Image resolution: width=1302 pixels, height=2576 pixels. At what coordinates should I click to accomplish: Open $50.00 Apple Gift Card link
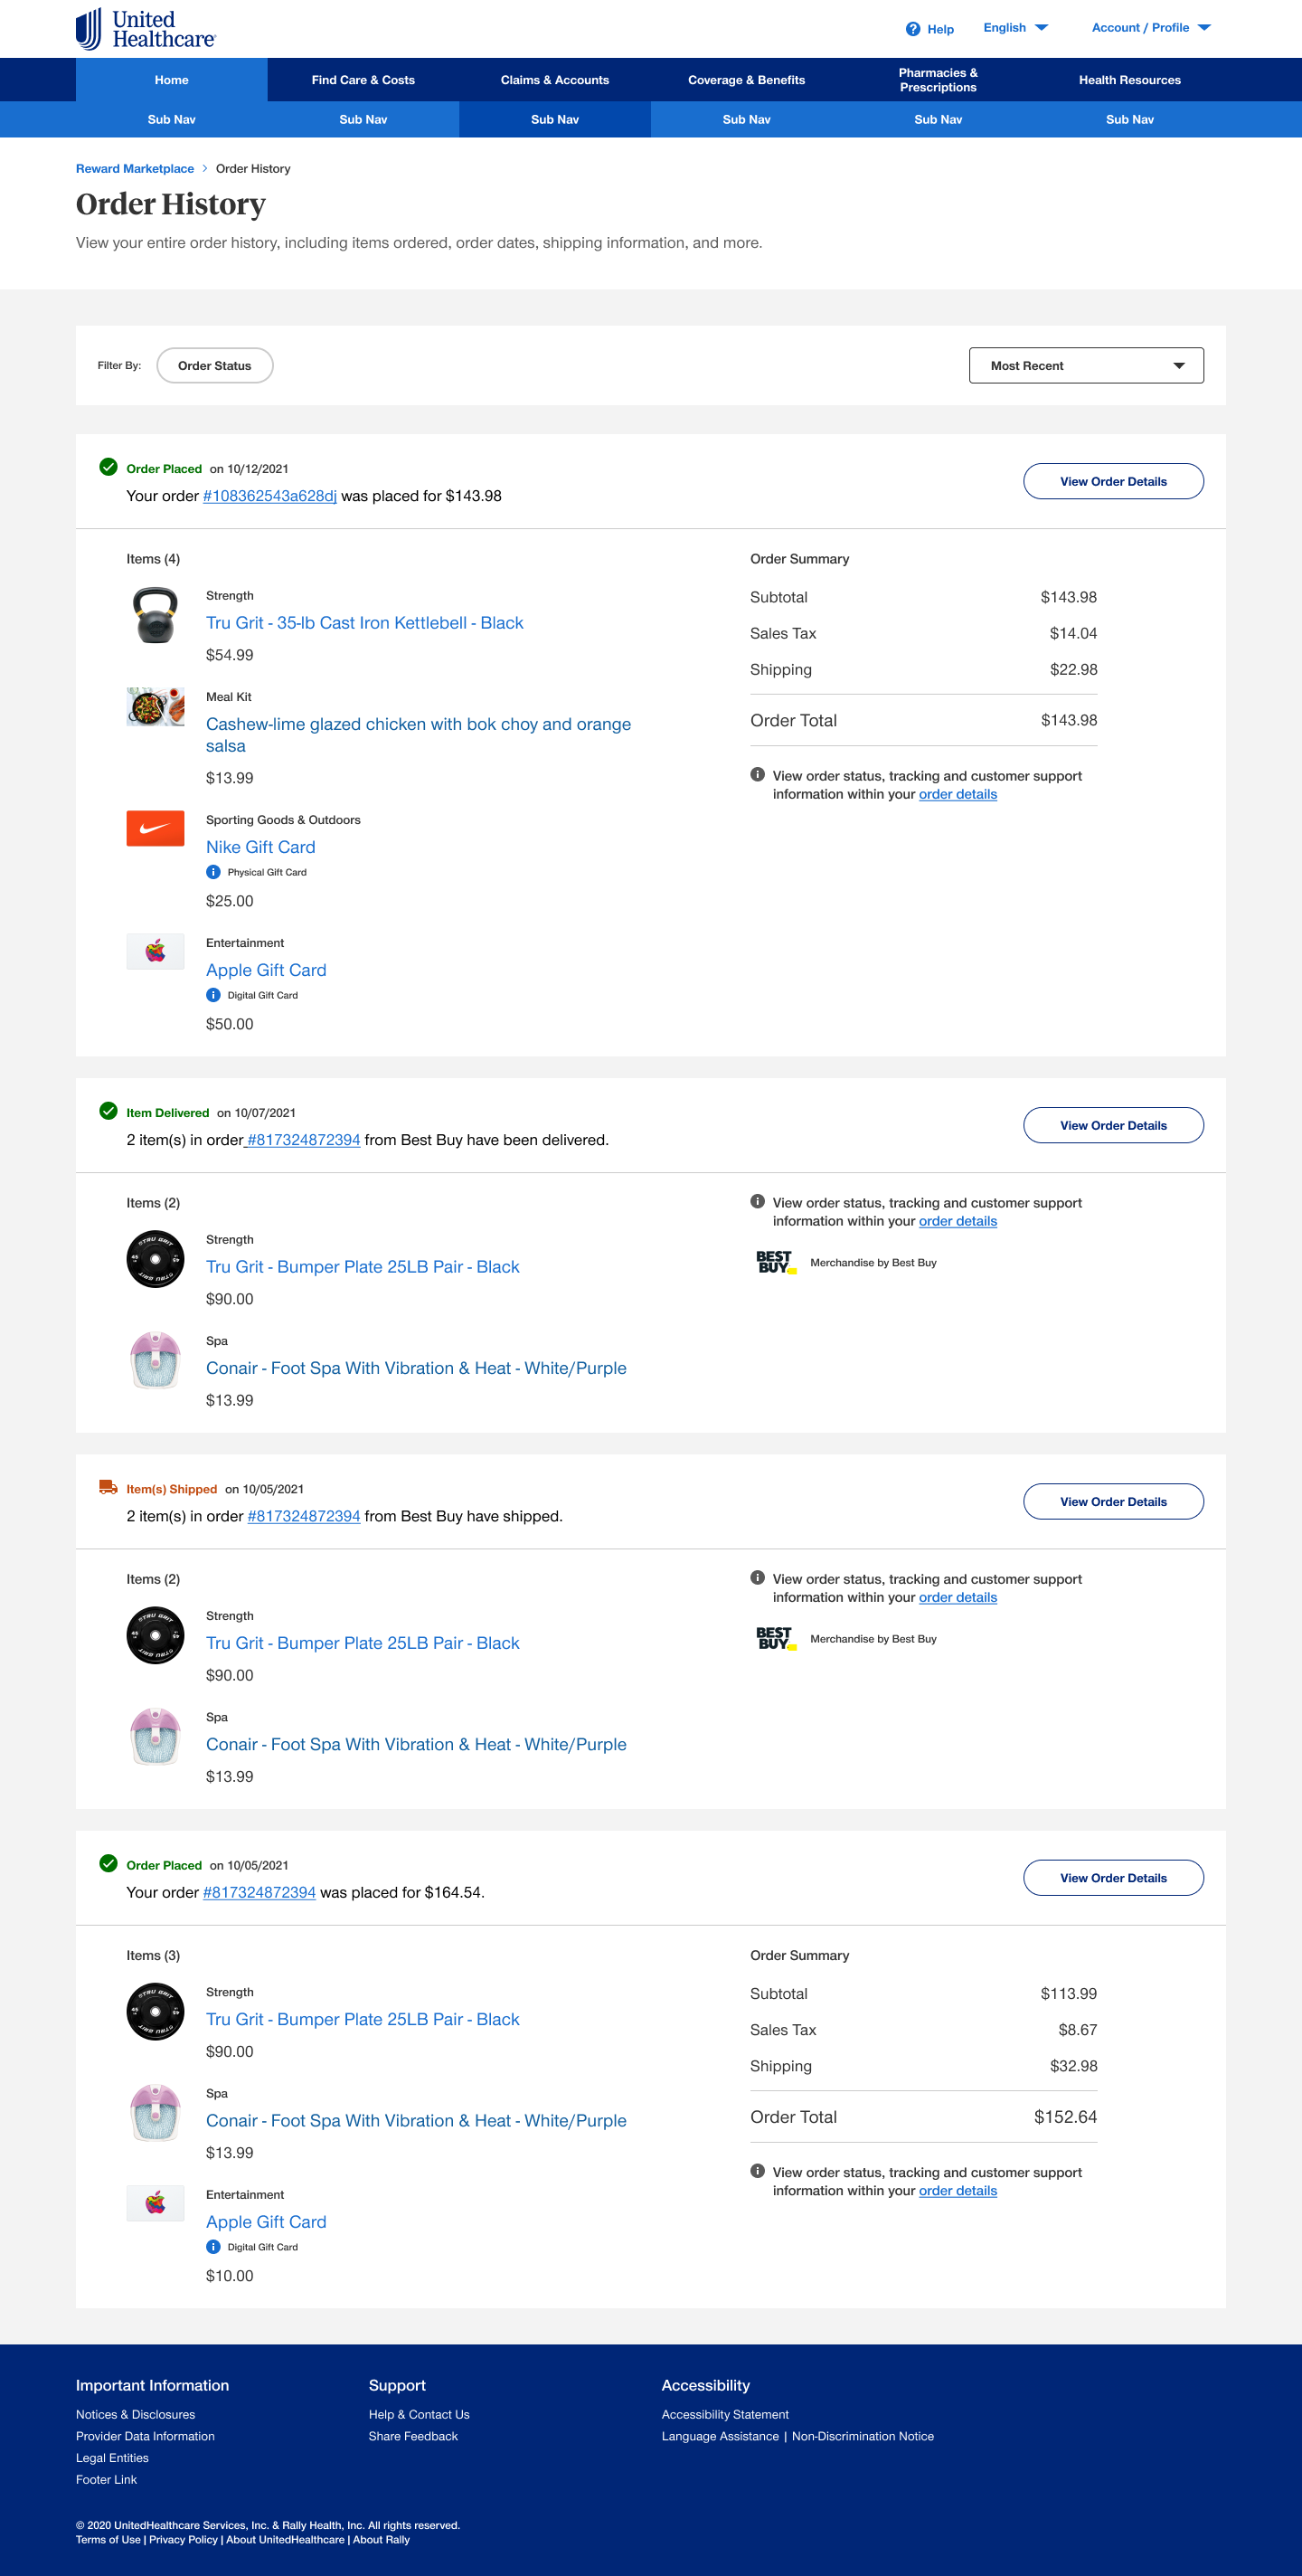coord(266,970)
